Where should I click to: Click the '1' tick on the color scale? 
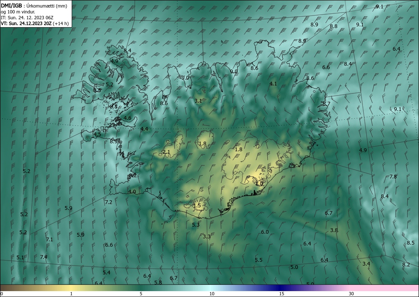tap(71, 294)
